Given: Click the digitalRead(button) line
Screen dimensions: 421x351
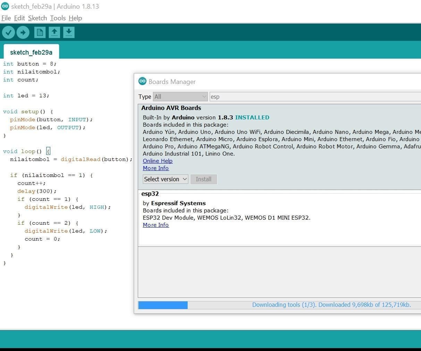Looking at the screenshot, I should 71,159.
